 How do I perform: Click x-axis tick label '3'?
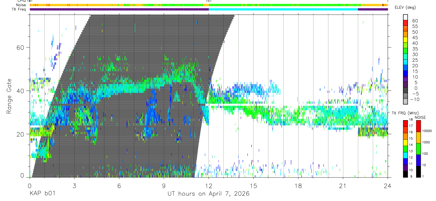(75, 186)
